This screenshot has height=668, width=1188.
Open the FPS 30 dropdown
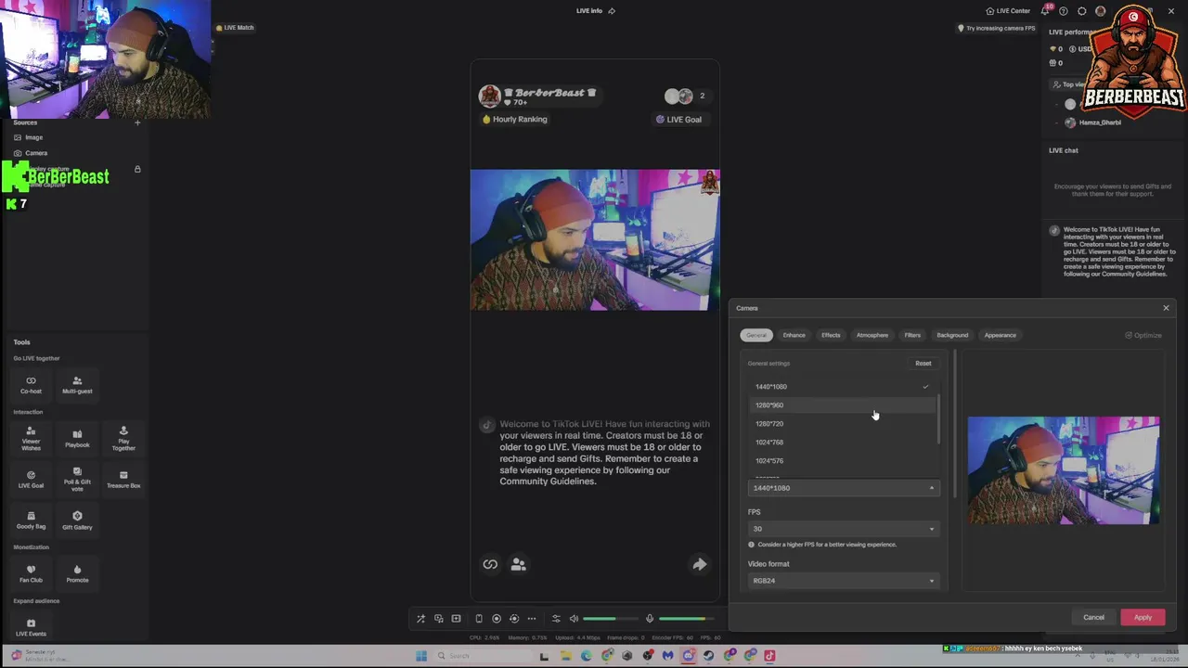[x=844, y=529]
